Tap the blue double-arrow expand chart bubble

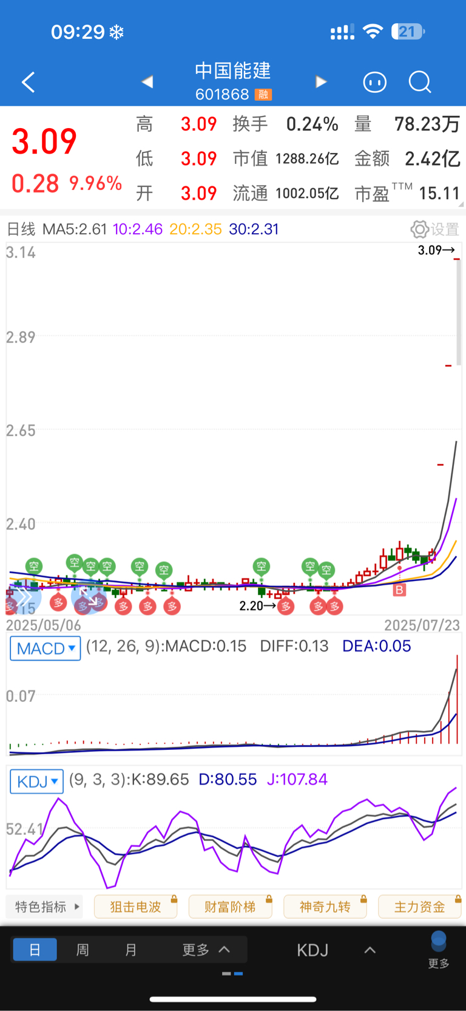point(24,597)
